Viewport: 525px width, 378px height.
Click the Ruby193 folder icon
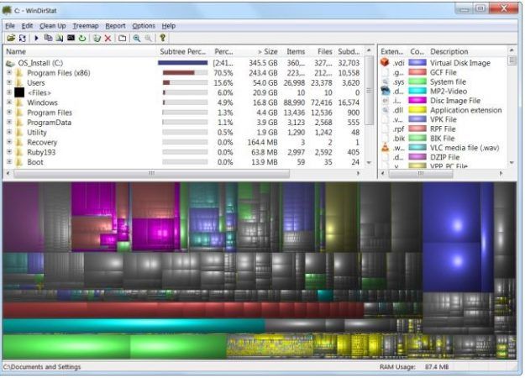point(19,152)
